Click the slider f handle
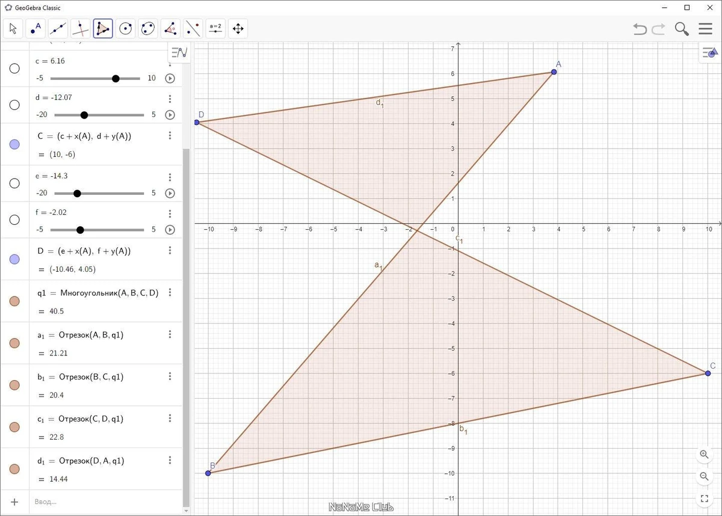This screenshot has width=722, height=516. (x=80, y=229)
